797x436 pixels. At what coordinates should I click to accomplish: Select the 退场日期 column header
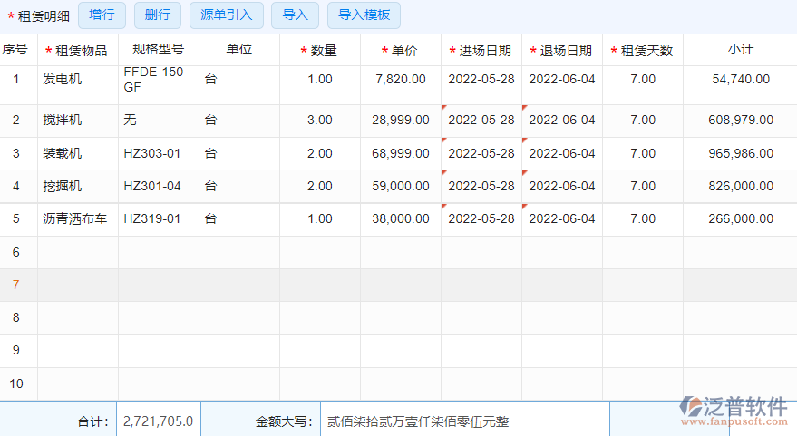[x=562, y=50]
